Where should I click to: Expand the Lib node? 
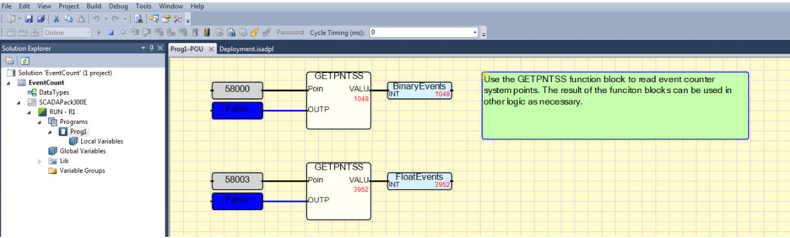click(40, 161)
